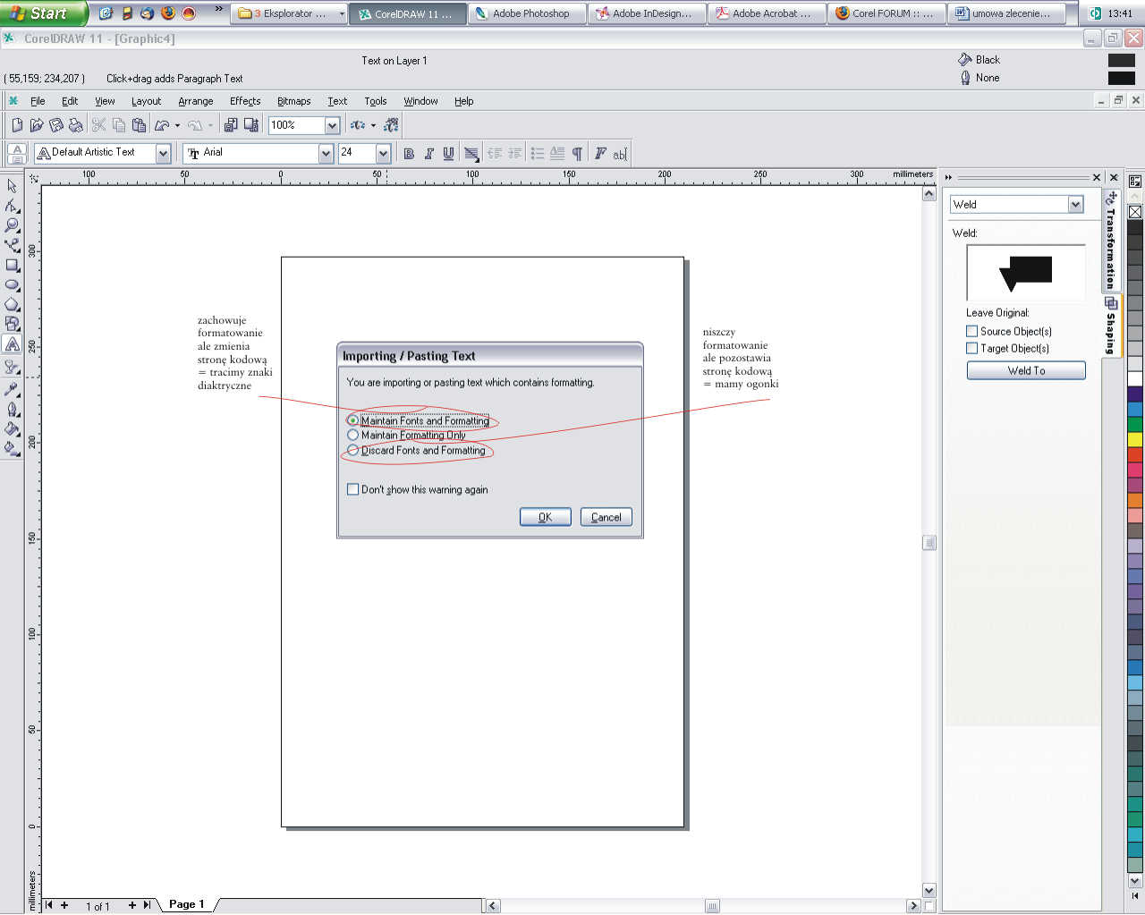The height and width of the screenshot is (915, 1145).
Task: Select the Zoom tool
Action: 12,225
